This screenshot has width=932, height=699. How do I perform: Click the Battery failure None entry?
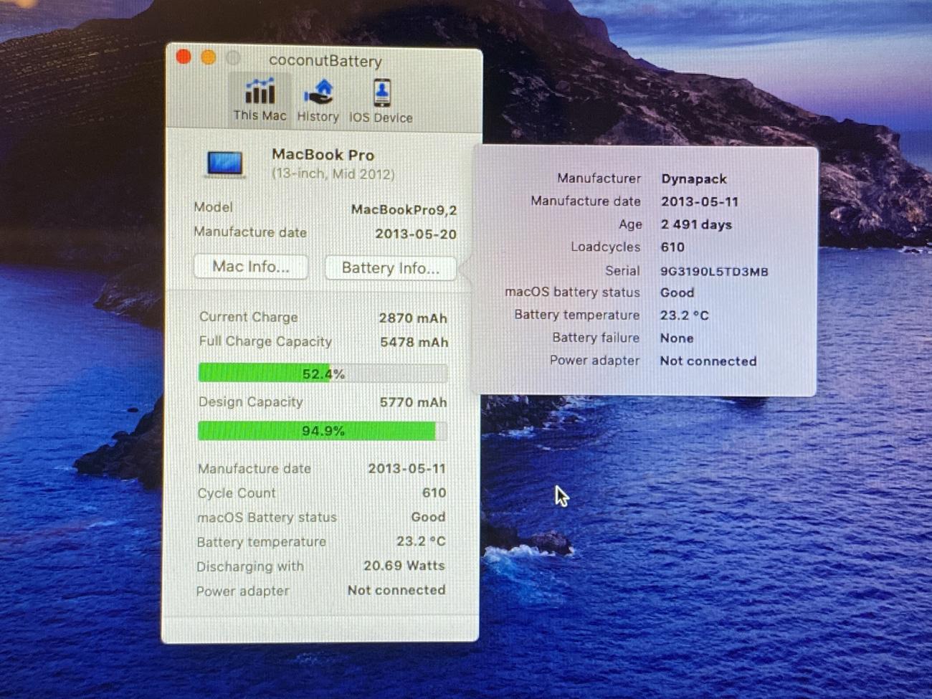tap(676, 338)
